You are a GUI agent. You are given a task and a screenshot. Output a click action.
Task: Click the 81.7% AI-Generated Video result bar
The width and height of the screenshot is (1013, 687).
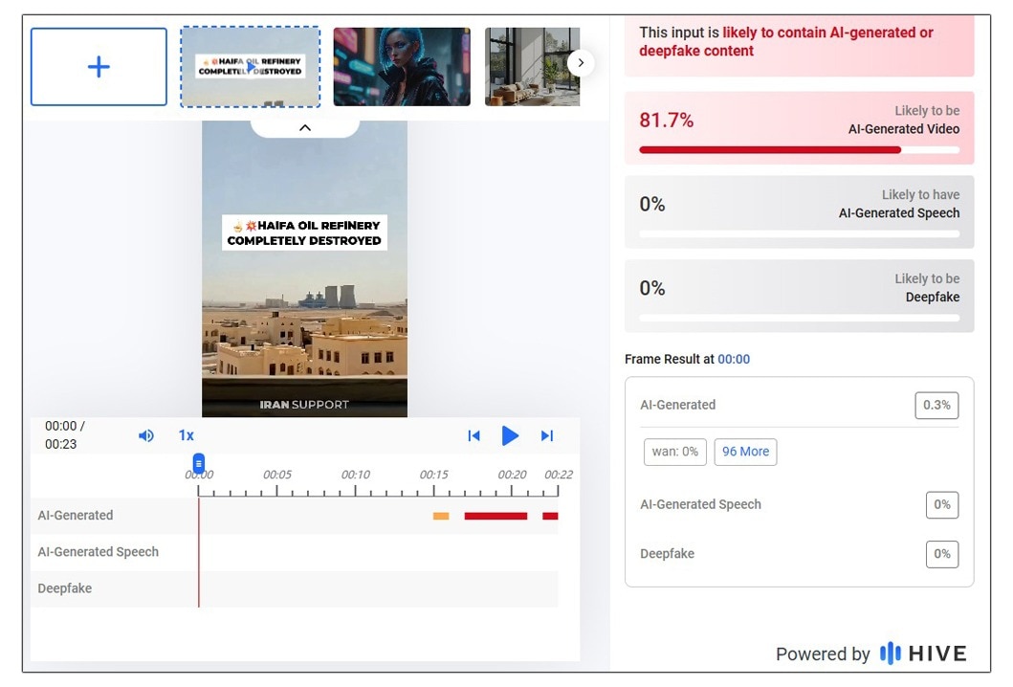click(799, 127)
